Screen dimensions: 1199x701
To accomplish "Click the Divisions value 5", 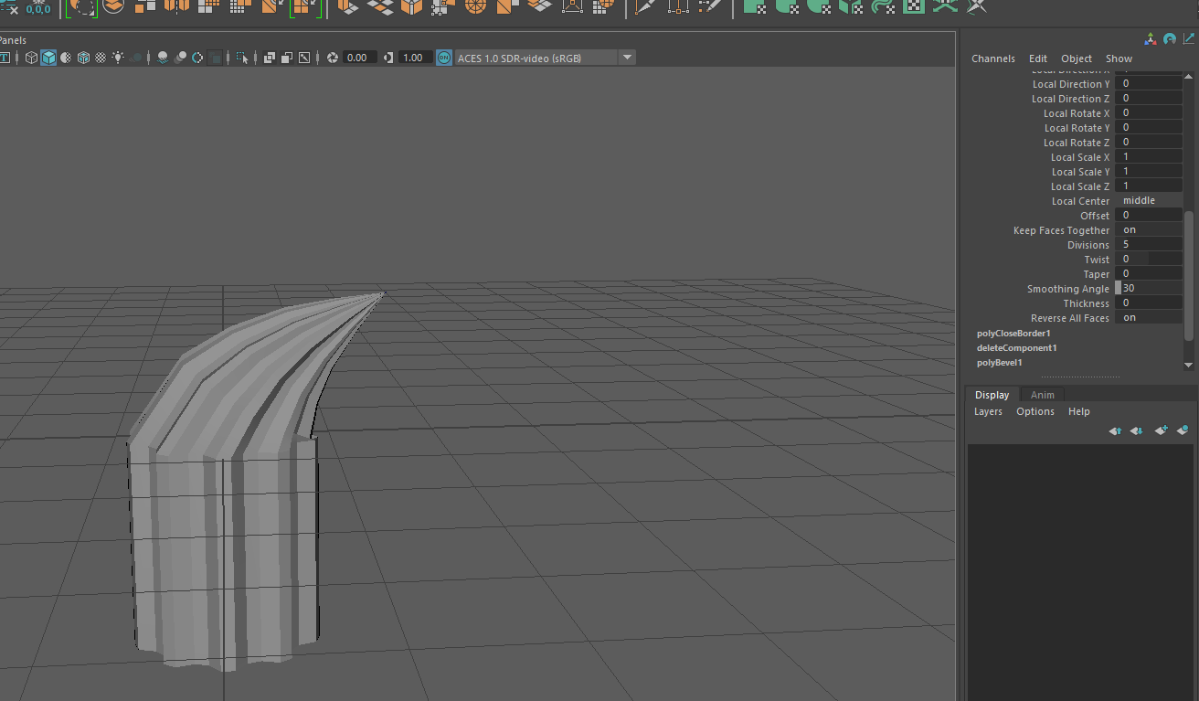I will point(1149,244).
